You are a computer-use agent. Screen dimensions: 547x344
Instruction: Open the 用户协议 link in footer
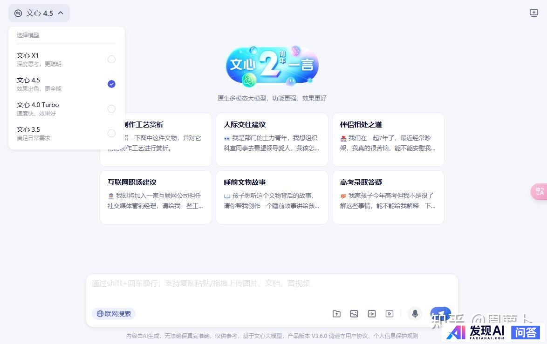358,336
